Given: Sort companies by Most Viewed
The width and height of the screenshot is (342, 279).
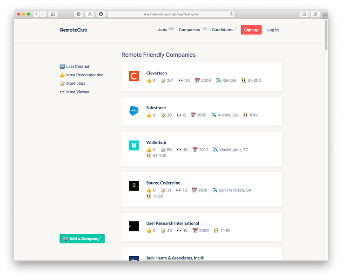Looking at the screenshot, I should 74,92.
